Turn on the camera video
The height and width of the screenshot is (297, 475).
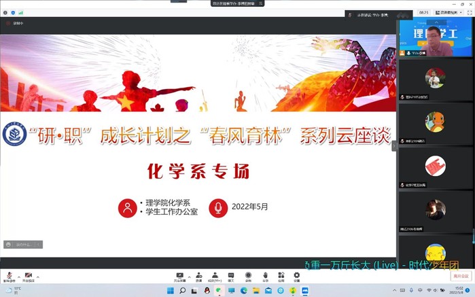(28, 276)
